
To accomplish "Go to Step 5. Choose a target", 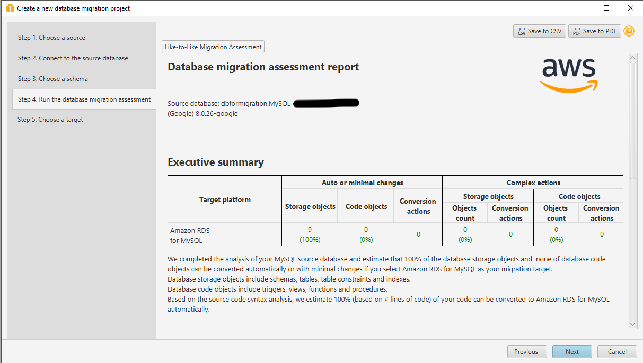I will [x=50, y=120].
